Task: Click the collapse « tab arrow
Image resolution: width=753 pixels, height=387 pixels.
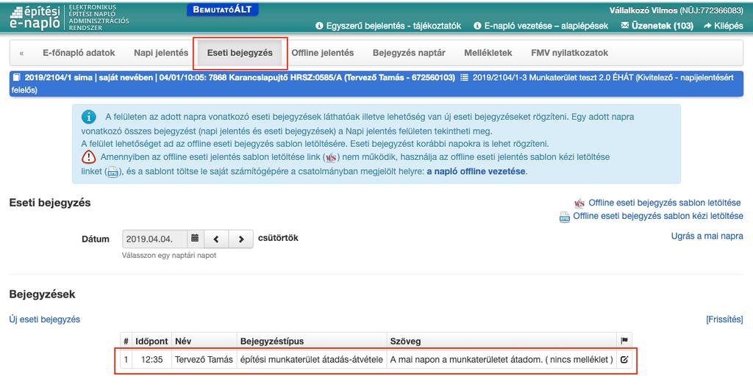Action: point(21,53)
